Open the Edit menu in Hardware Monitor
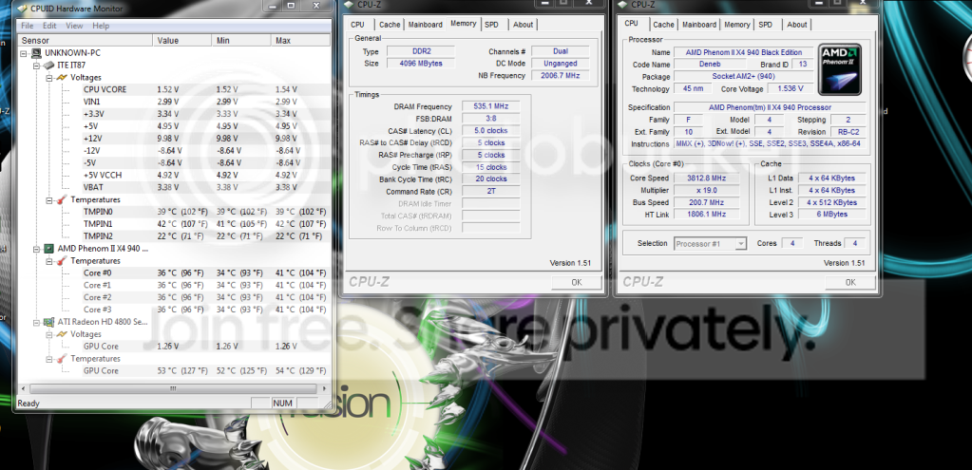The image size is (972, 470). point(49,26)
